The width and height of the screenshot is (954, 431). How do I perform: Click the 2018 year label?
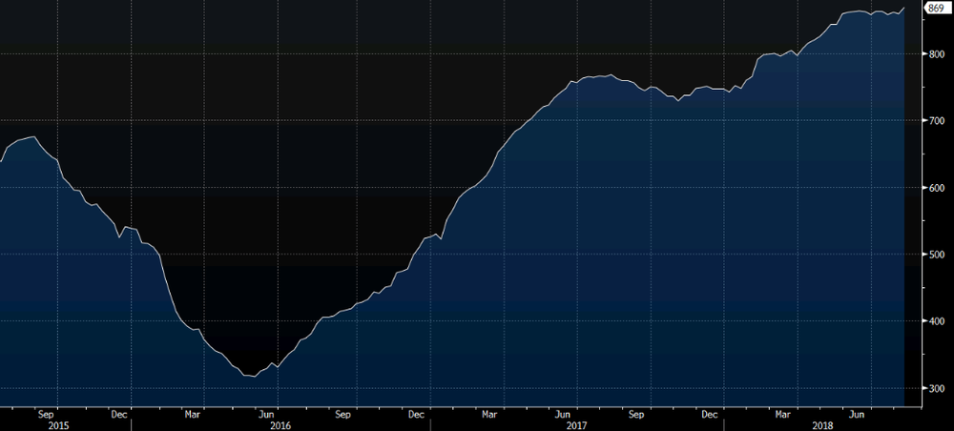pos(824,425)
